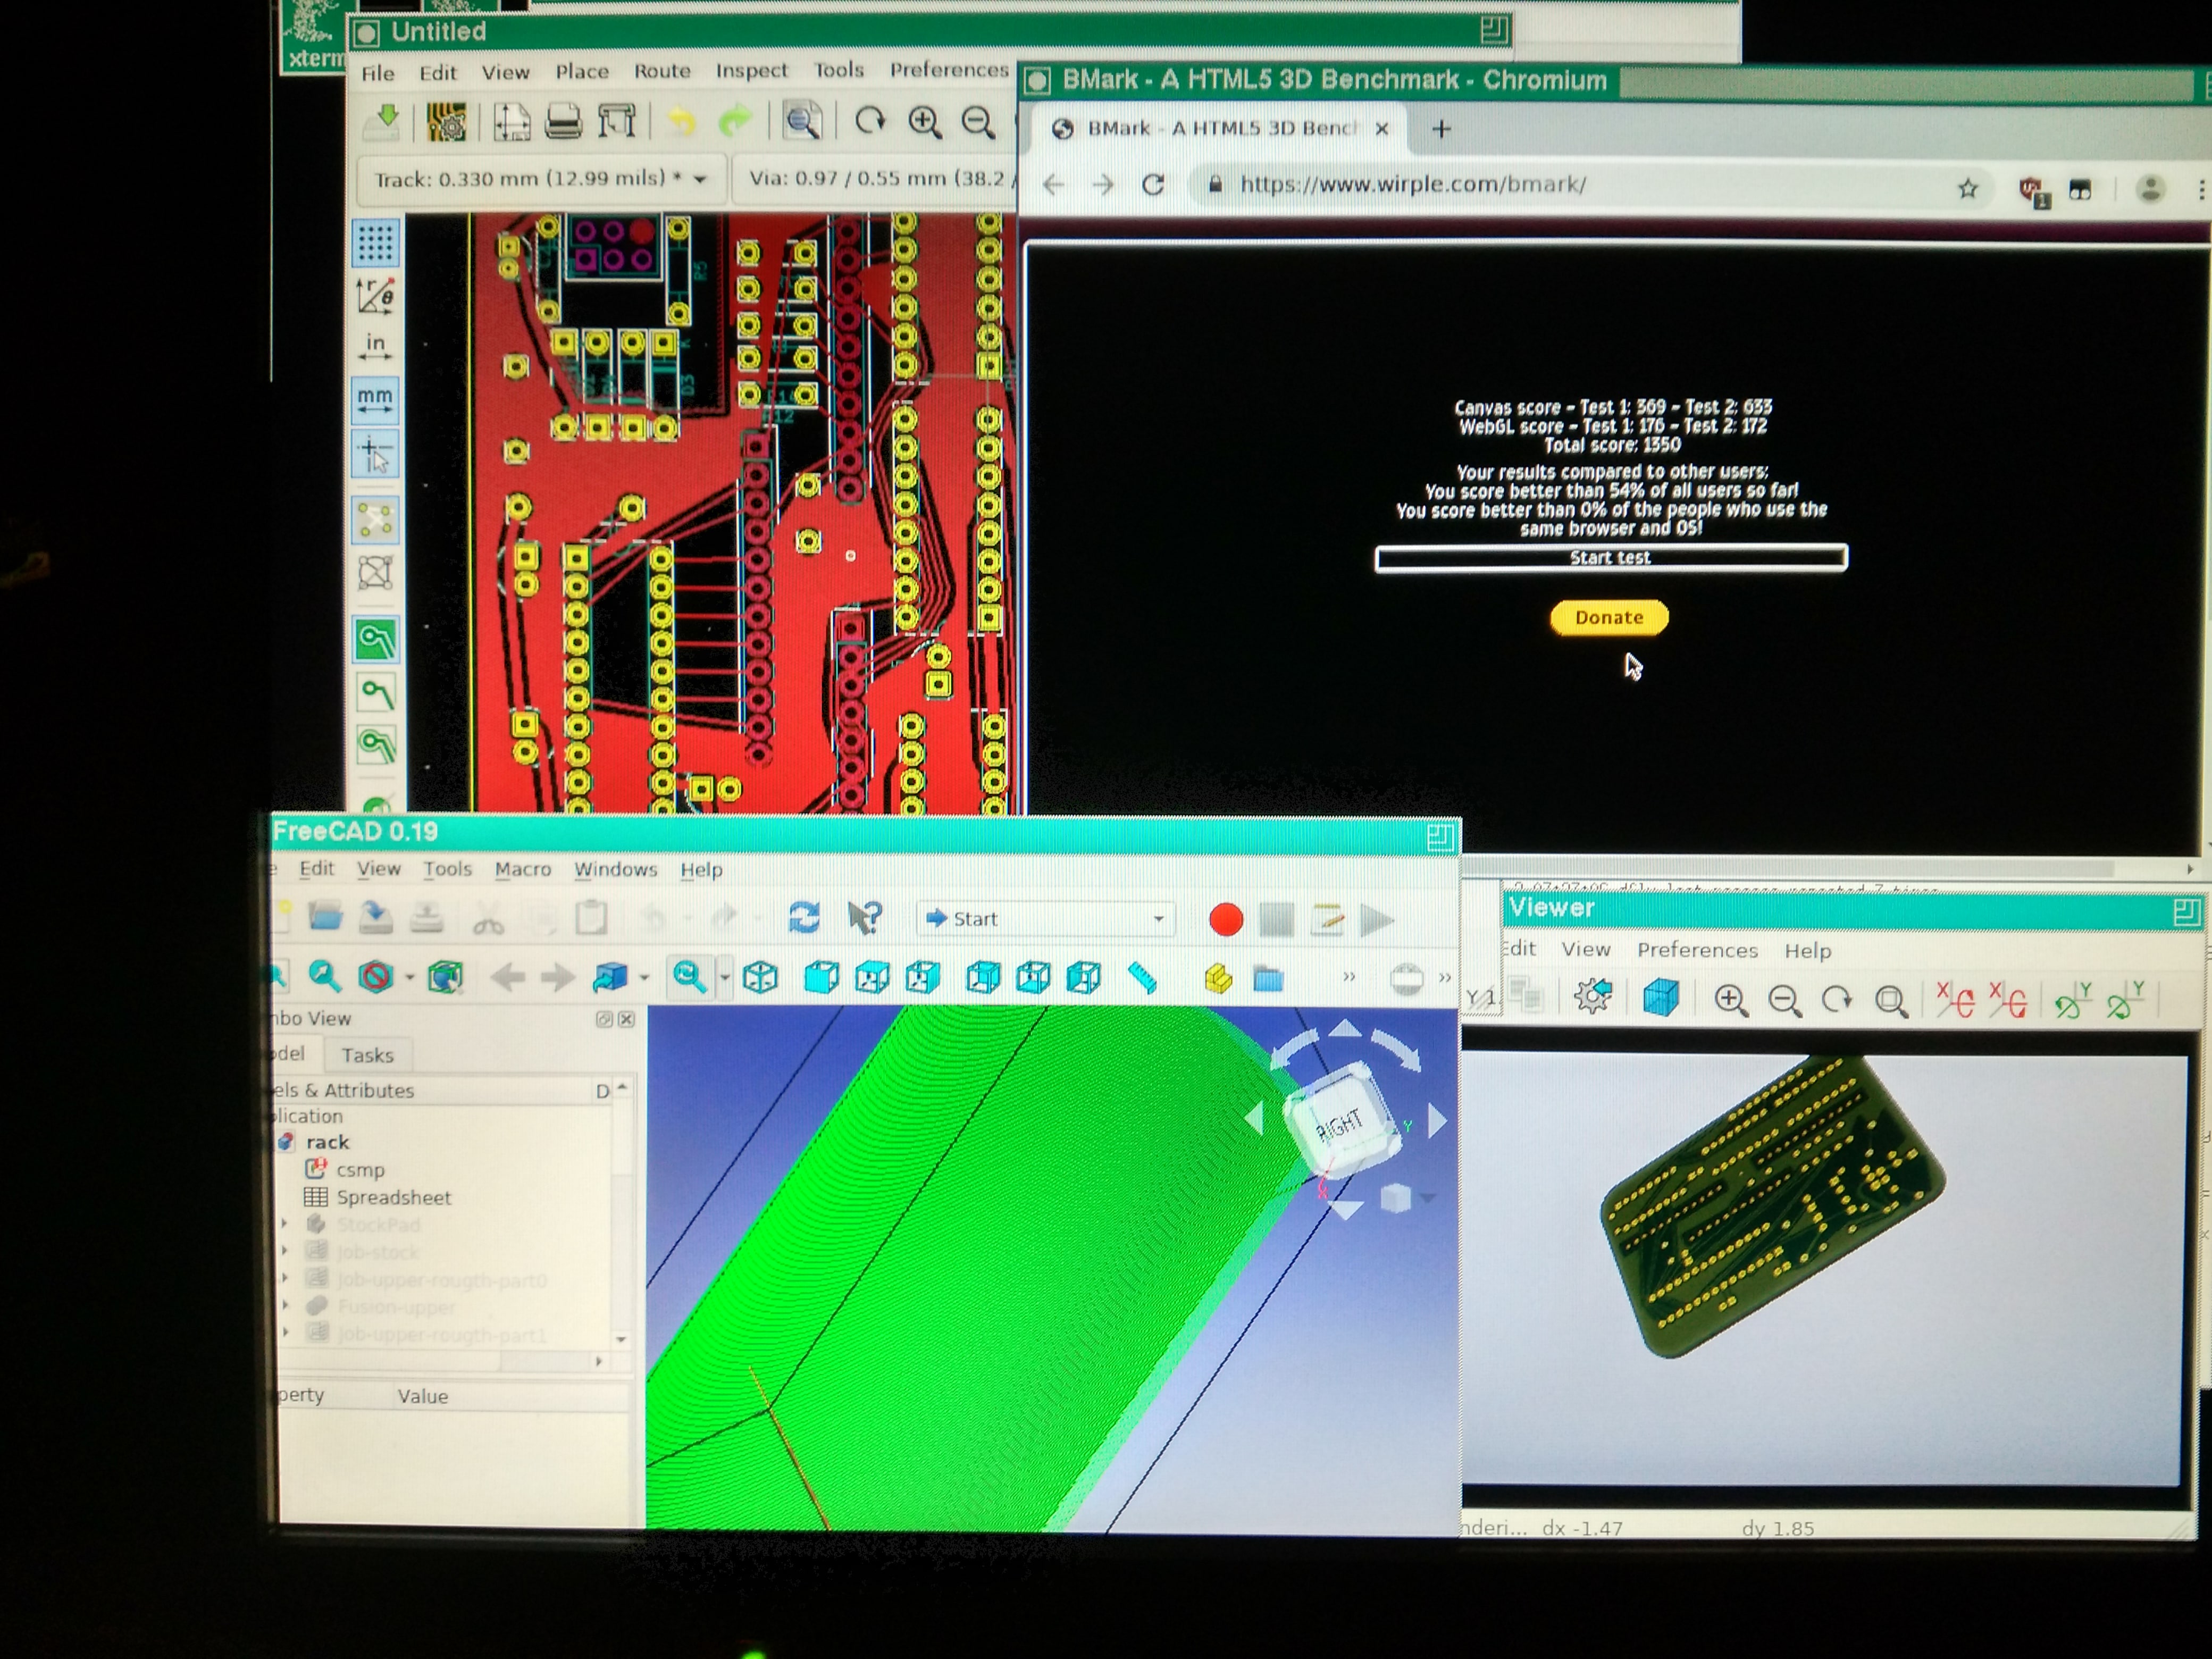Switch units to millimeters in PCB editor
Image resolution: width=2212 pixels, height=1659 pixels.
[x=375, y=400]
